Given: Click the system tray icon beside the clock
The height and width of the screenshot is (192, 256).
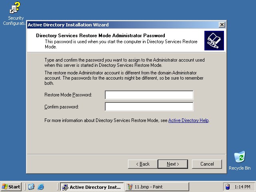Looking at the screenshot, I should pyautogui.click(x=228, y=187).
